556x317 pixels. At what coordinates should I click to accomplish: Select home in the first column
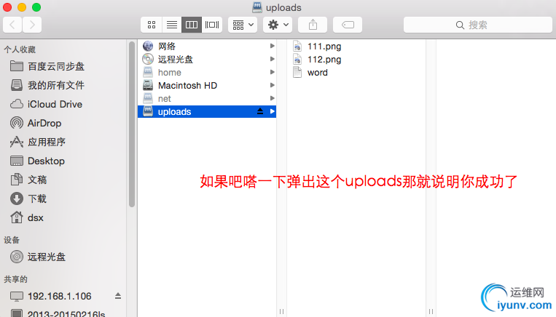tap(207, 72)
